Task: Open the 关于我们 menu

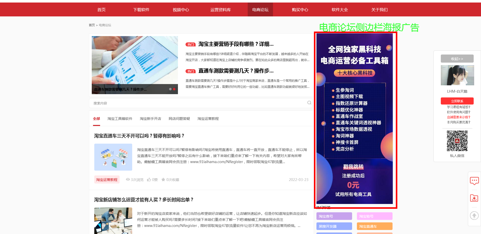Action: [x=379, y=10]
